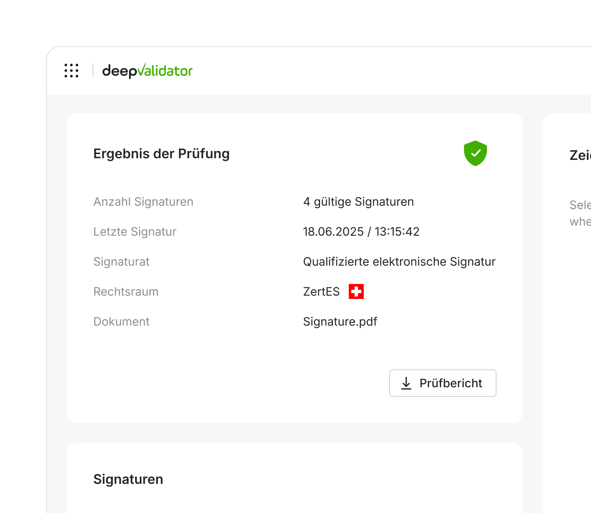Screen dimensions: 591x513
Task: Click the deepValidator logo
Action: [147, 71]
